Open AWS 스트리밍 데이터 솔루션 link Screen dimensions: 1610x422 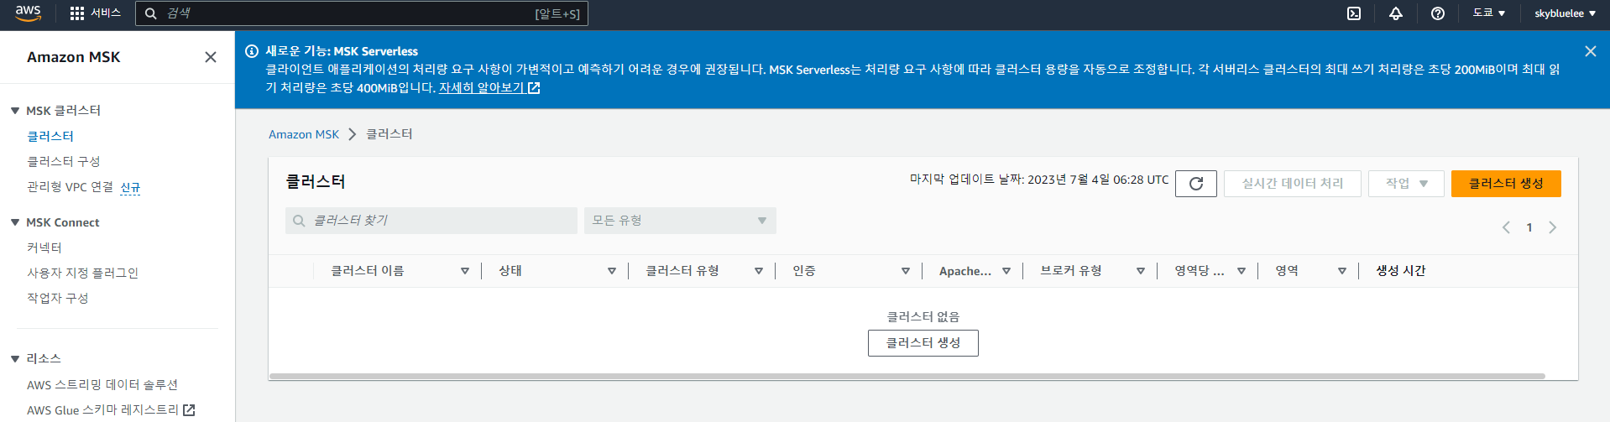point(102,384)
